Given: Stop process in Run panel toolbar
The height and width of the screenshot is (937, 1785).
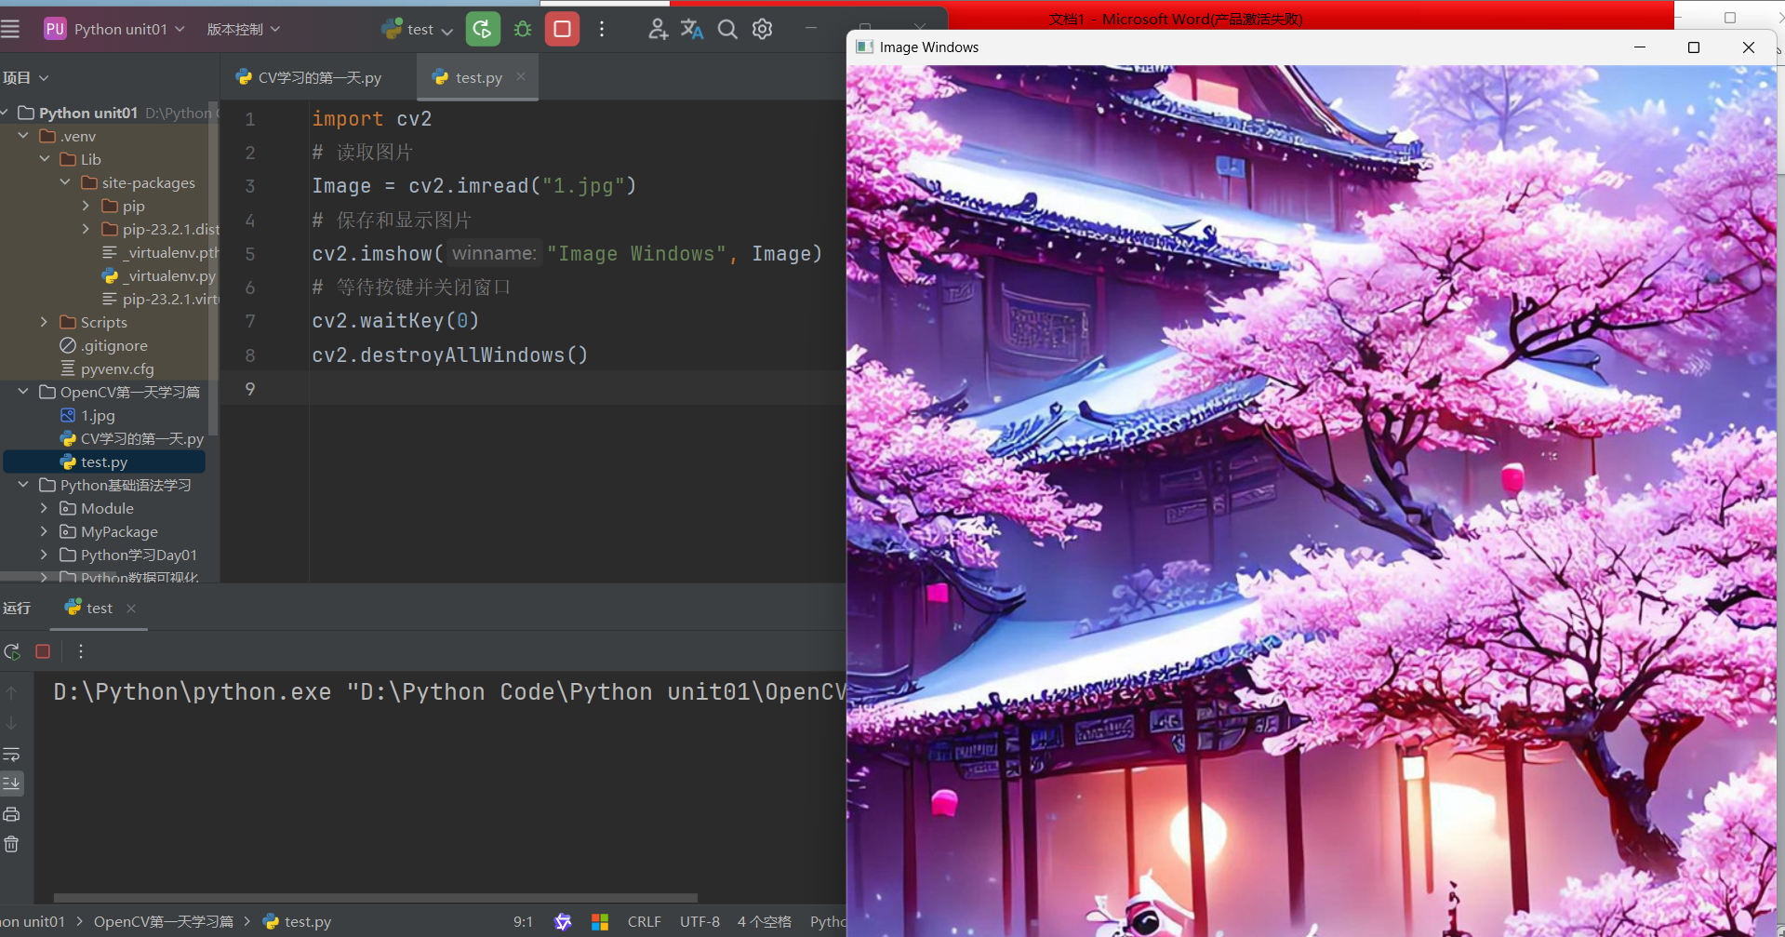Looking at the screenshot, I should click(43, 651).
